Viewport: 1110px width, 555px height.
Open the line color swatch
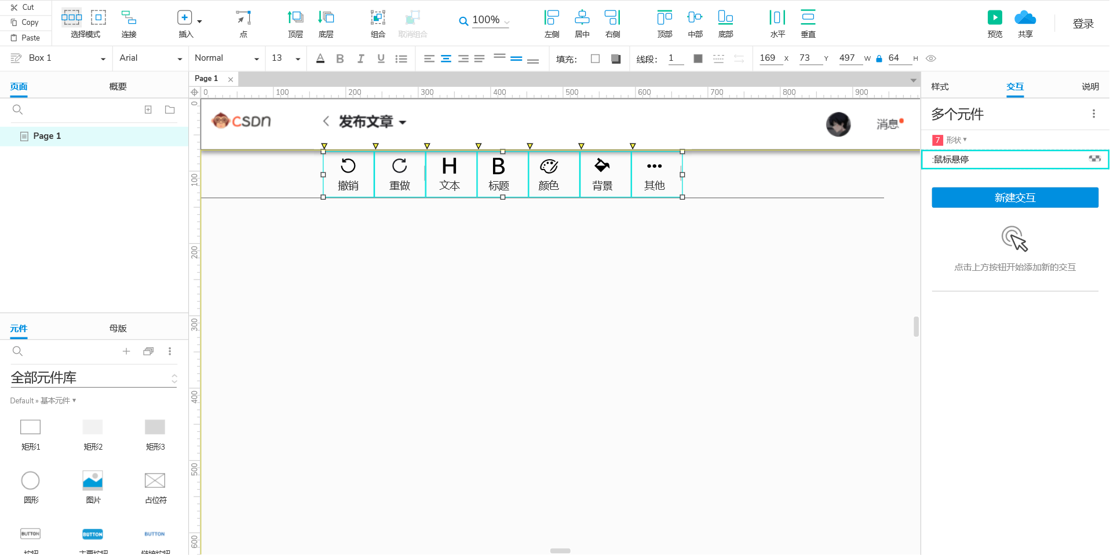[x=698, y=58]
